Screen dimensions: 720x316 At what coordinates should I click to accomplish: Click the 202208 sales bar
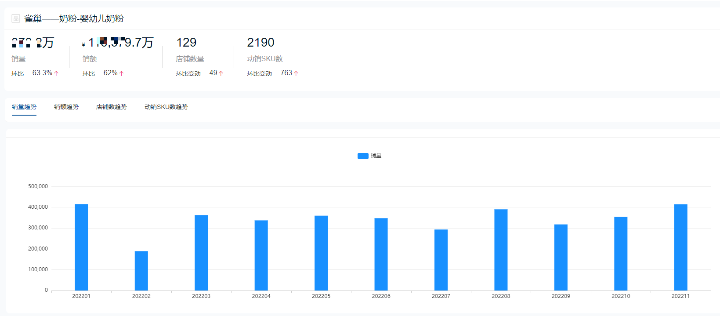[501, 250]
